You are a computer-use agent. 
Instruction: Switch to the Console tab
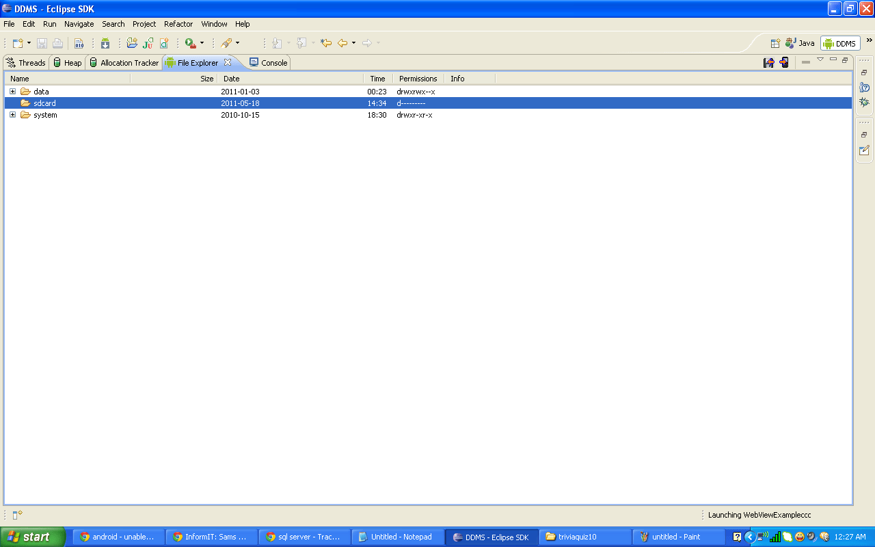tap(268, 63)
